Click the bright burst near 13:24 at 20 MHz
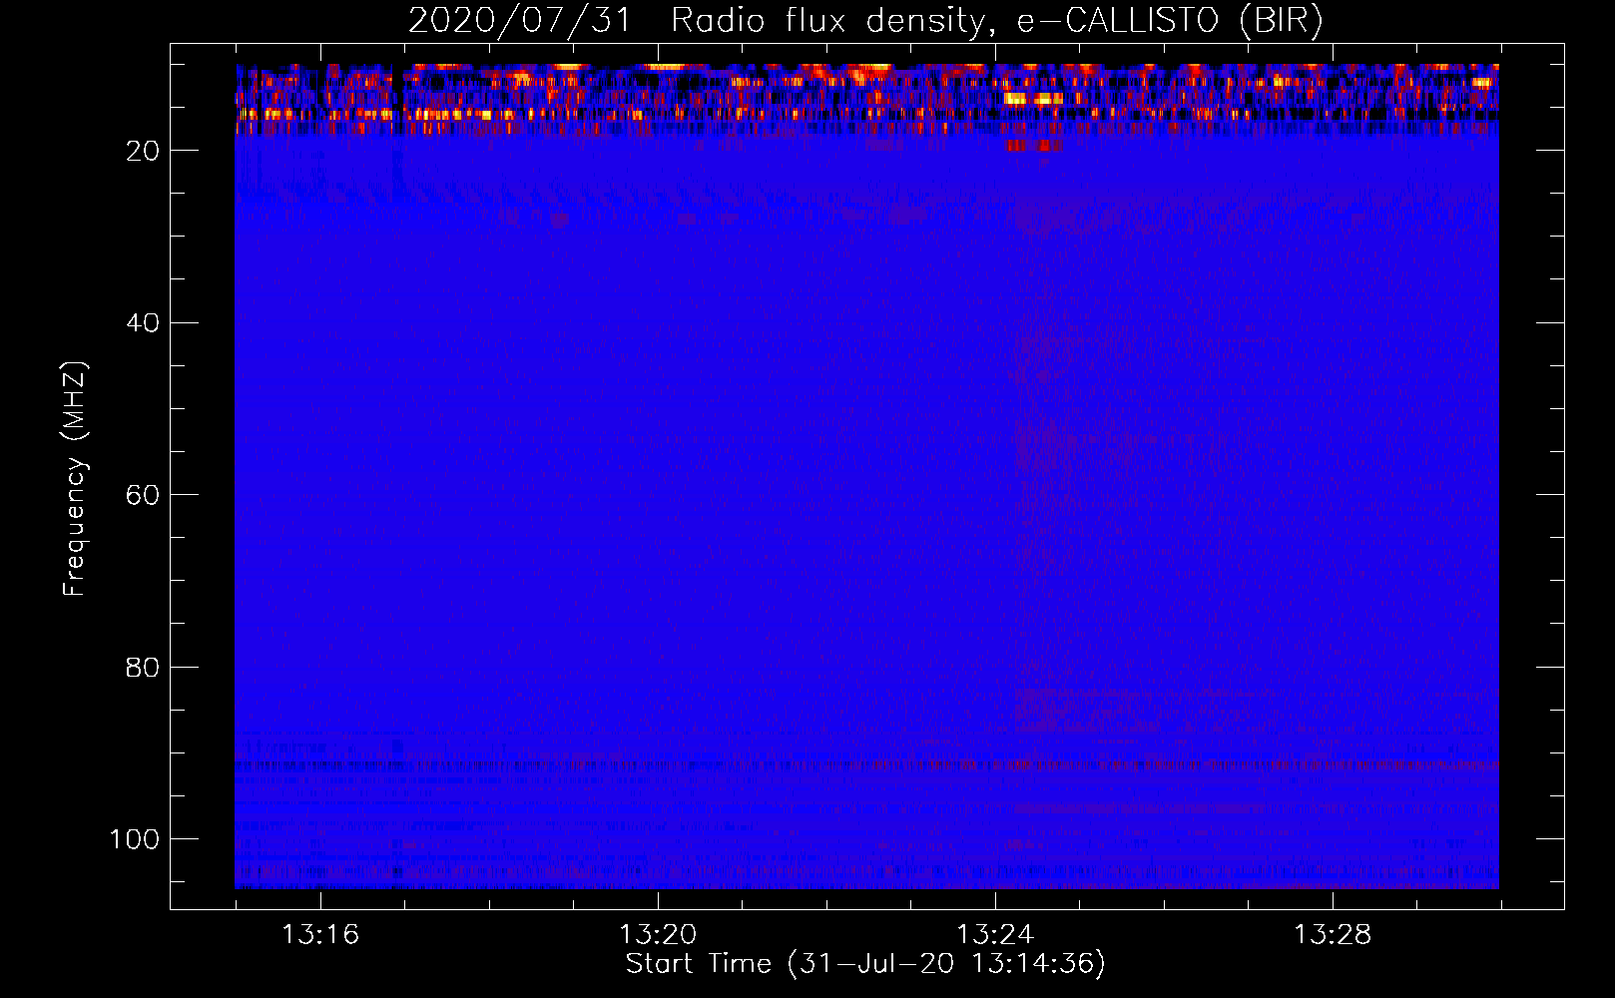Viewport: 1615px width, 998px height. pos(1034,146)
